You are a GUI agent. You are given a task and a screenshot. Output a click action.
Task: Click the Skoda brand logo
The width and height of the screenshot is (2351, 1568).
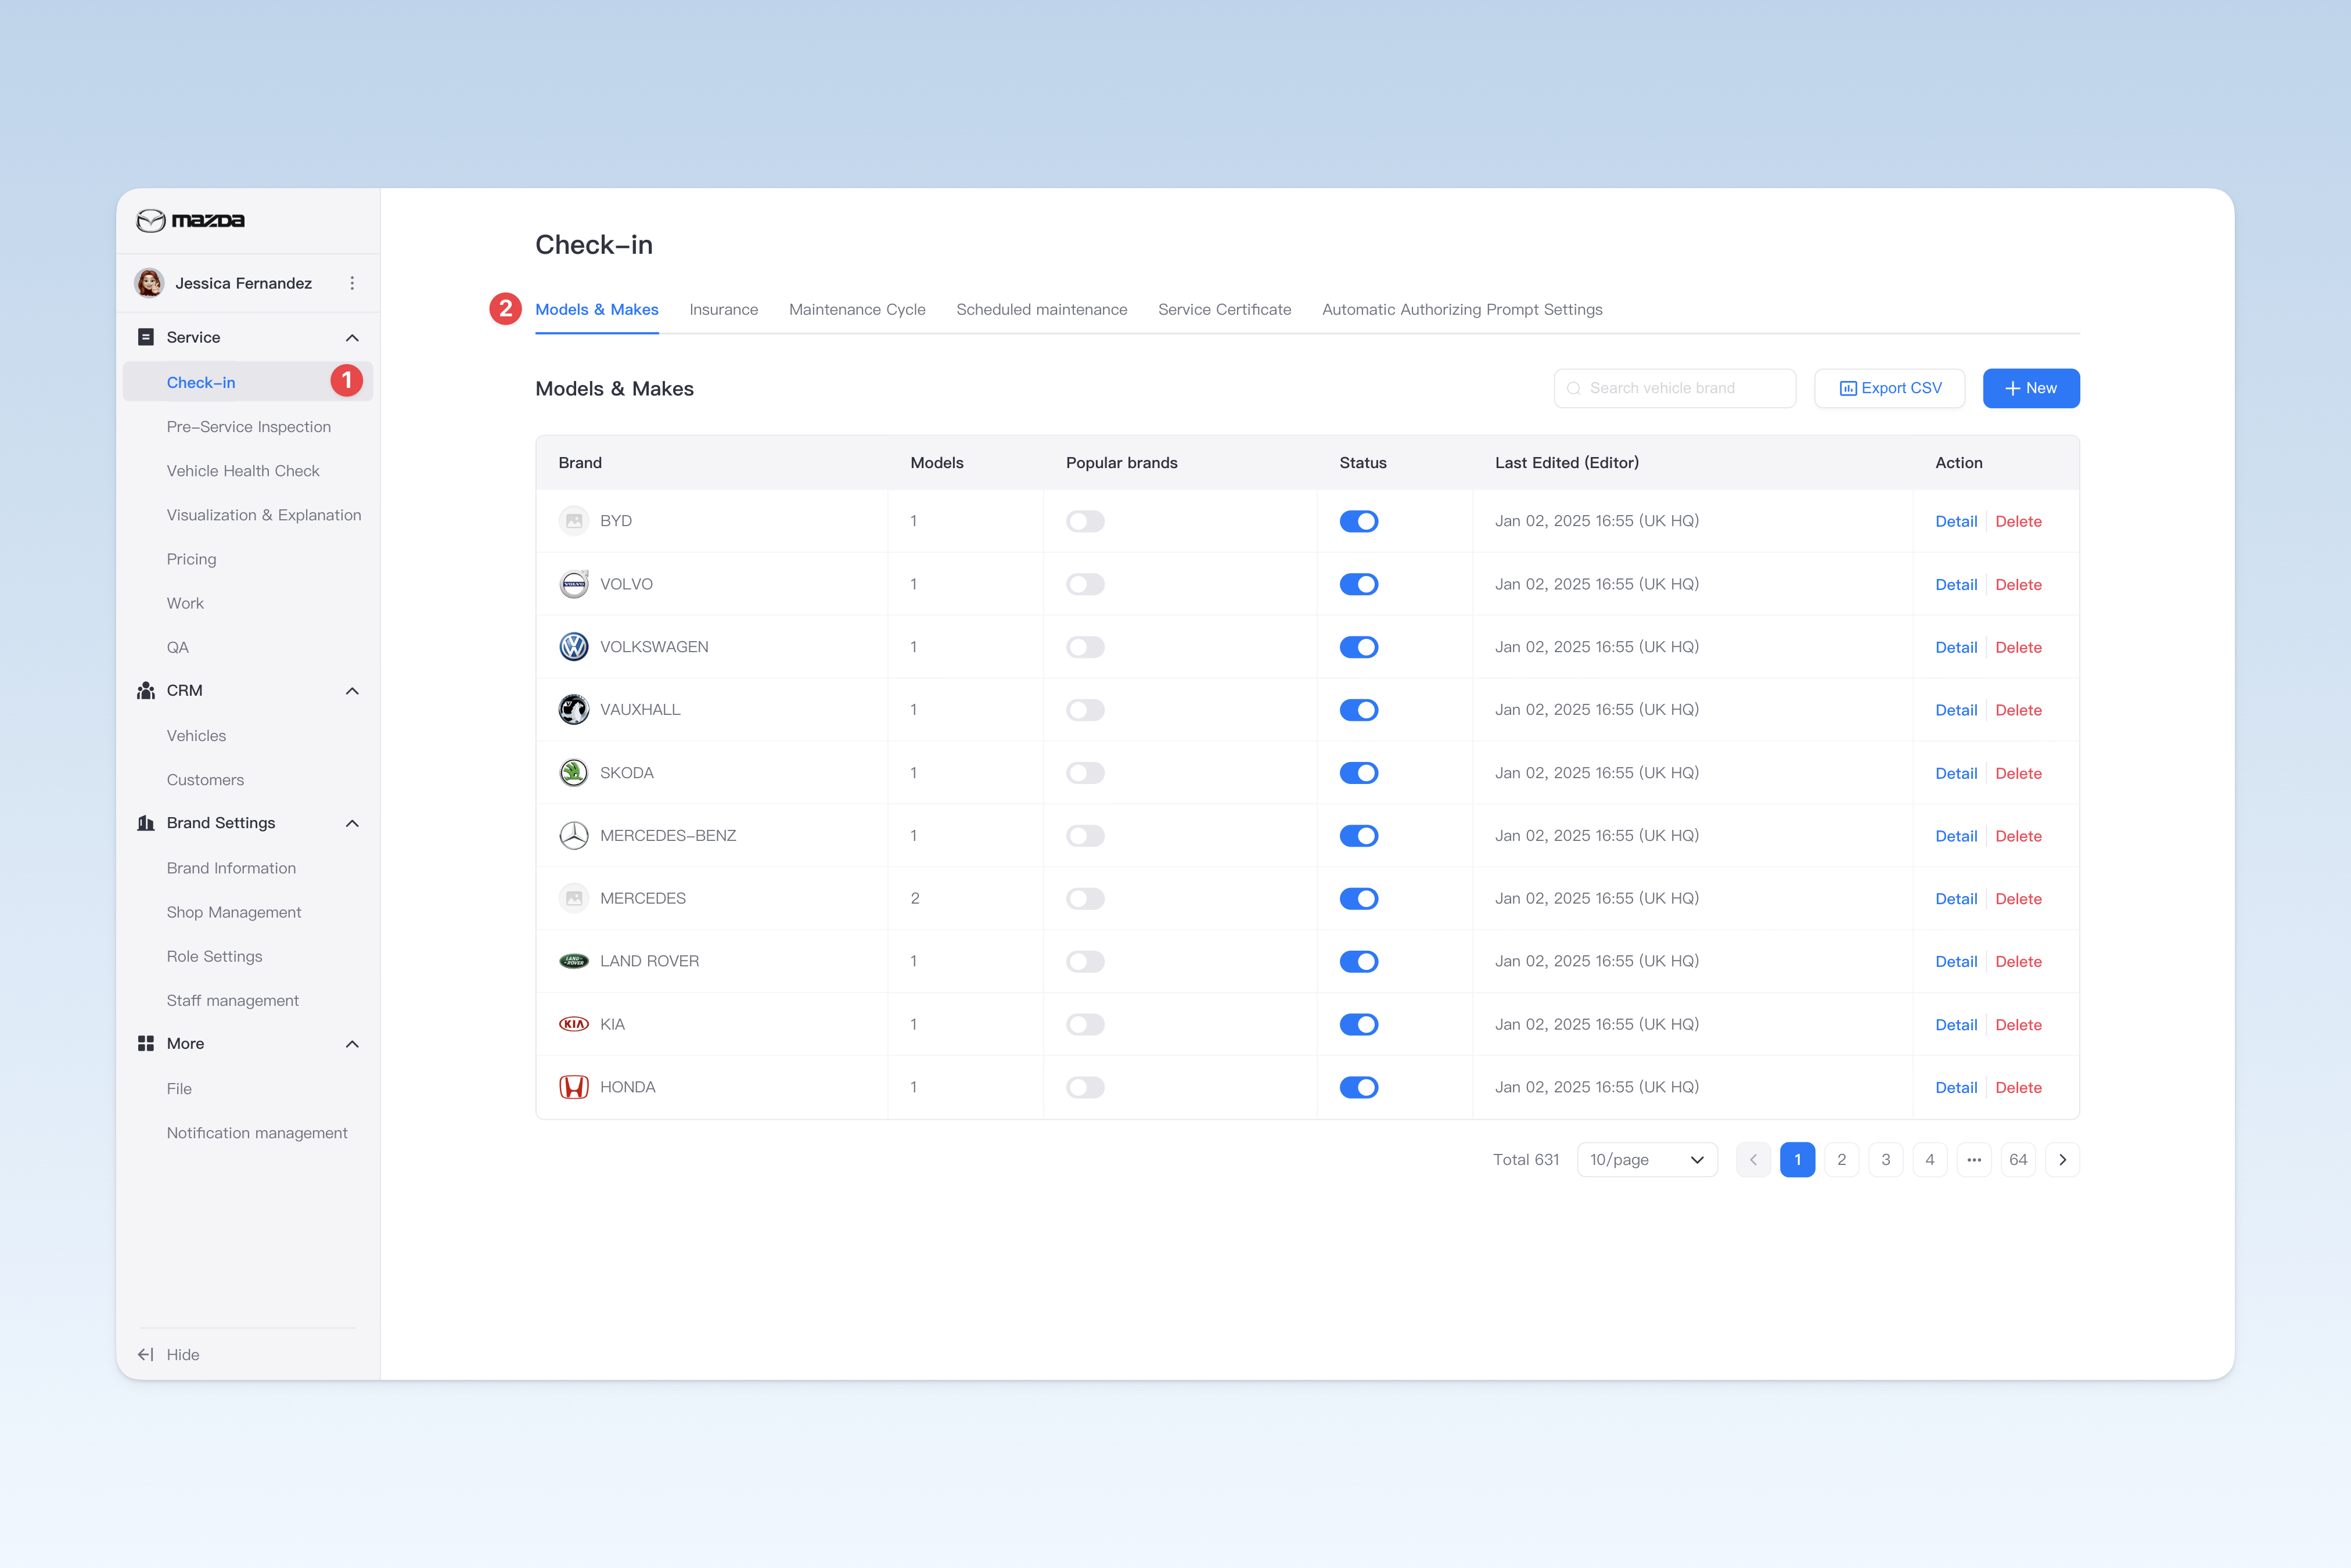pos(574,773)
